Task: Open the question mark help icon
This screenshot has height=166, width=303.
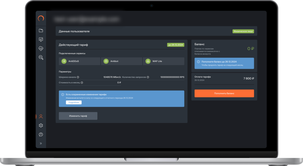Action: tap(41, 135)
